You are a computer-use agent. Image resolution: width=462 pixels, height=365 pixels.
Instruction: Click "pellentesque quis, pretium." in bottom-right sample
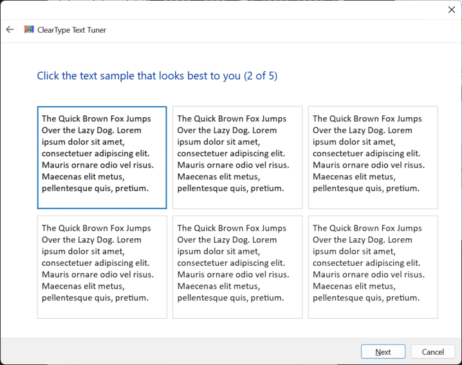coord(366,298)
